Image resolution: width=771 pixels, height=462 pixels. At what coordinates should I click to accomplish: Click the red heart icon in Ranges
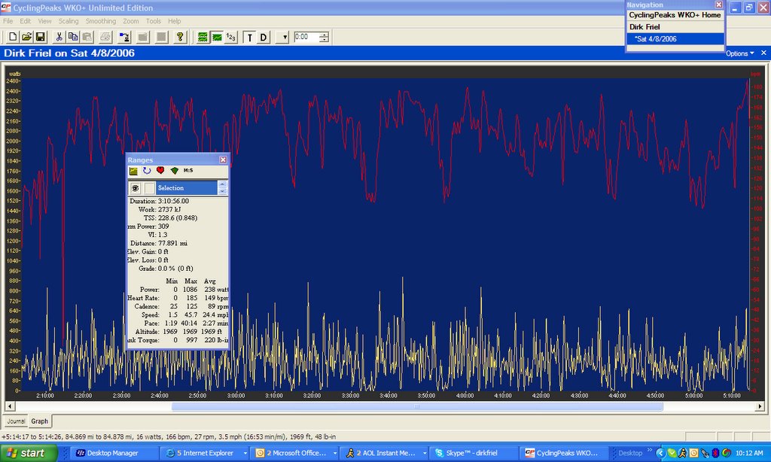pyautogui.click(x=160, y=171)
